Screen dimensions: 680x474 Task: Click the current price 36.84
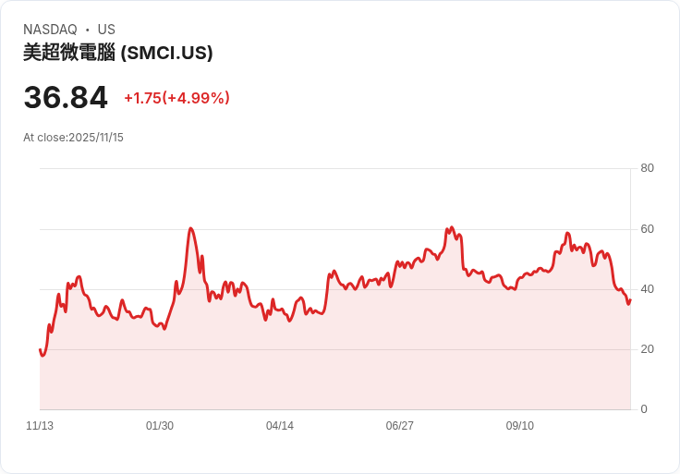[x=66, y=98]
